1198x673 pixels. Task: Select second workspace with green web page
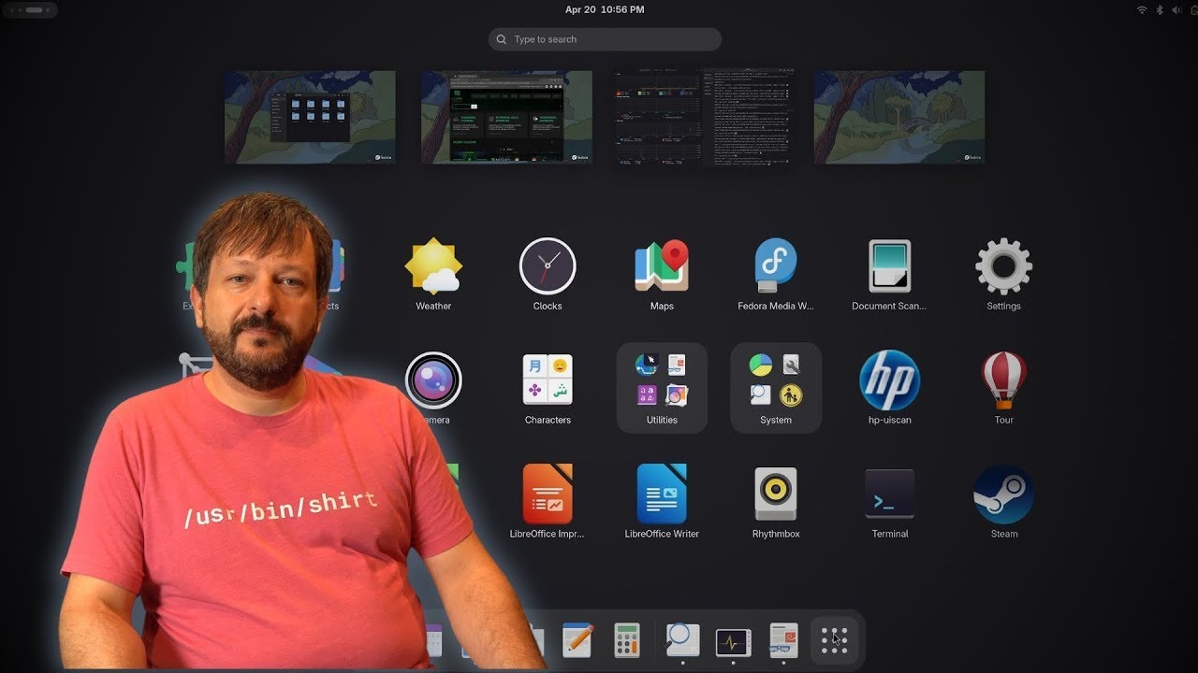coord(506,117)
